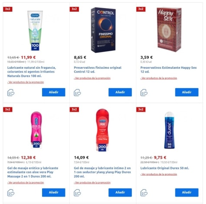Image resolution: width=206 pixels, height=204 pixels.
Task: Click 3x2 promo badge on Happy Sex
Action: click(141, 9)
